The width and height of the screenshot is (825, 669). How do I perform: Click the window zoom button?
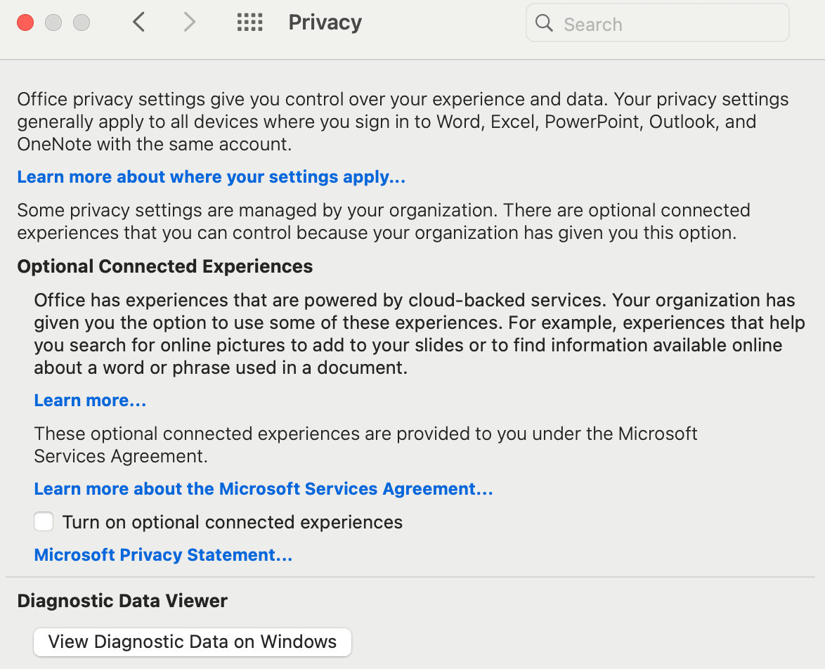(82, 22)
